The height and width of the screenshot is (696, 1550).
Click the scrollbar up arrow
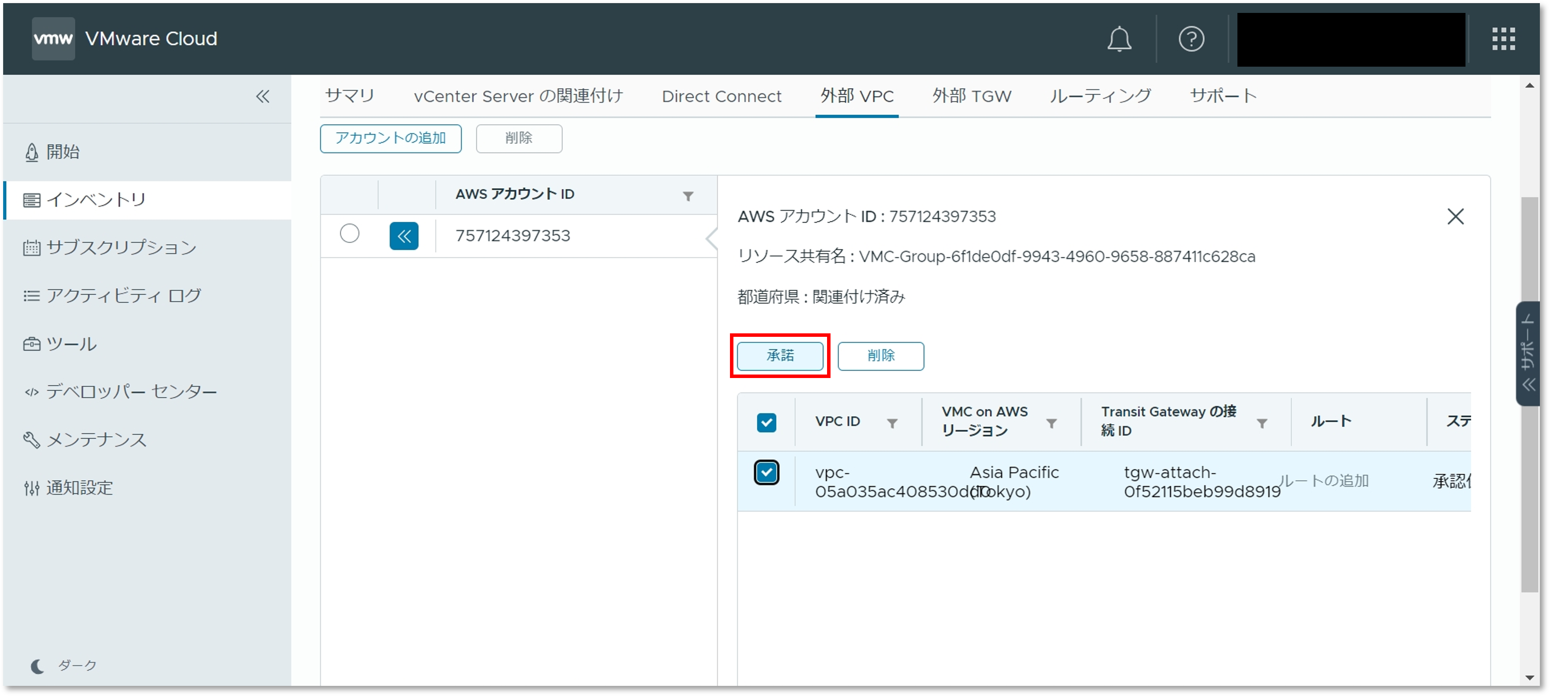point(1529,86)
